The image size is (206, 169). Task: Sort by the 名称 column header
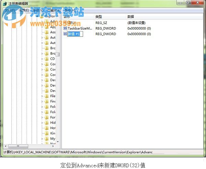pyautogui.click(x=78, y=17)
